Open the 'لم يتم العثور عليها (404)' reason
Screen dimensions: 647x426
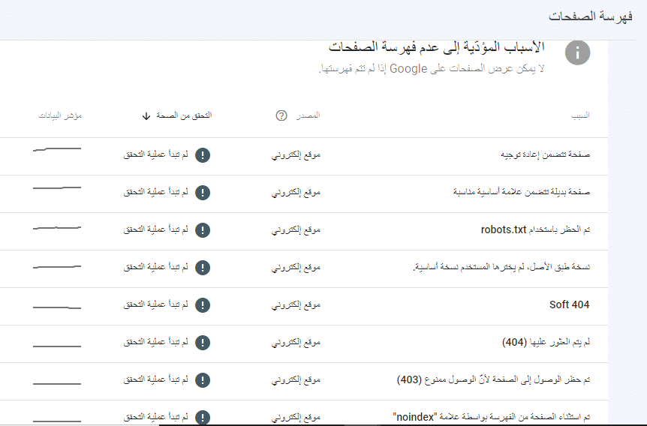pyautogui.click(x=546, y=342)
